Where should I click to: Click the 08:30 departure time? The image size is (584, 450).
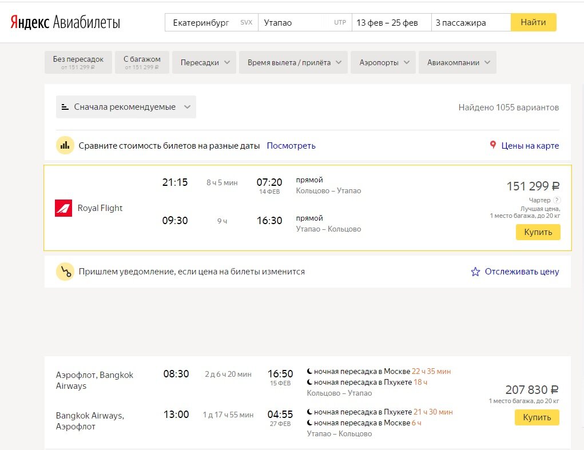(x=176, y=374)
